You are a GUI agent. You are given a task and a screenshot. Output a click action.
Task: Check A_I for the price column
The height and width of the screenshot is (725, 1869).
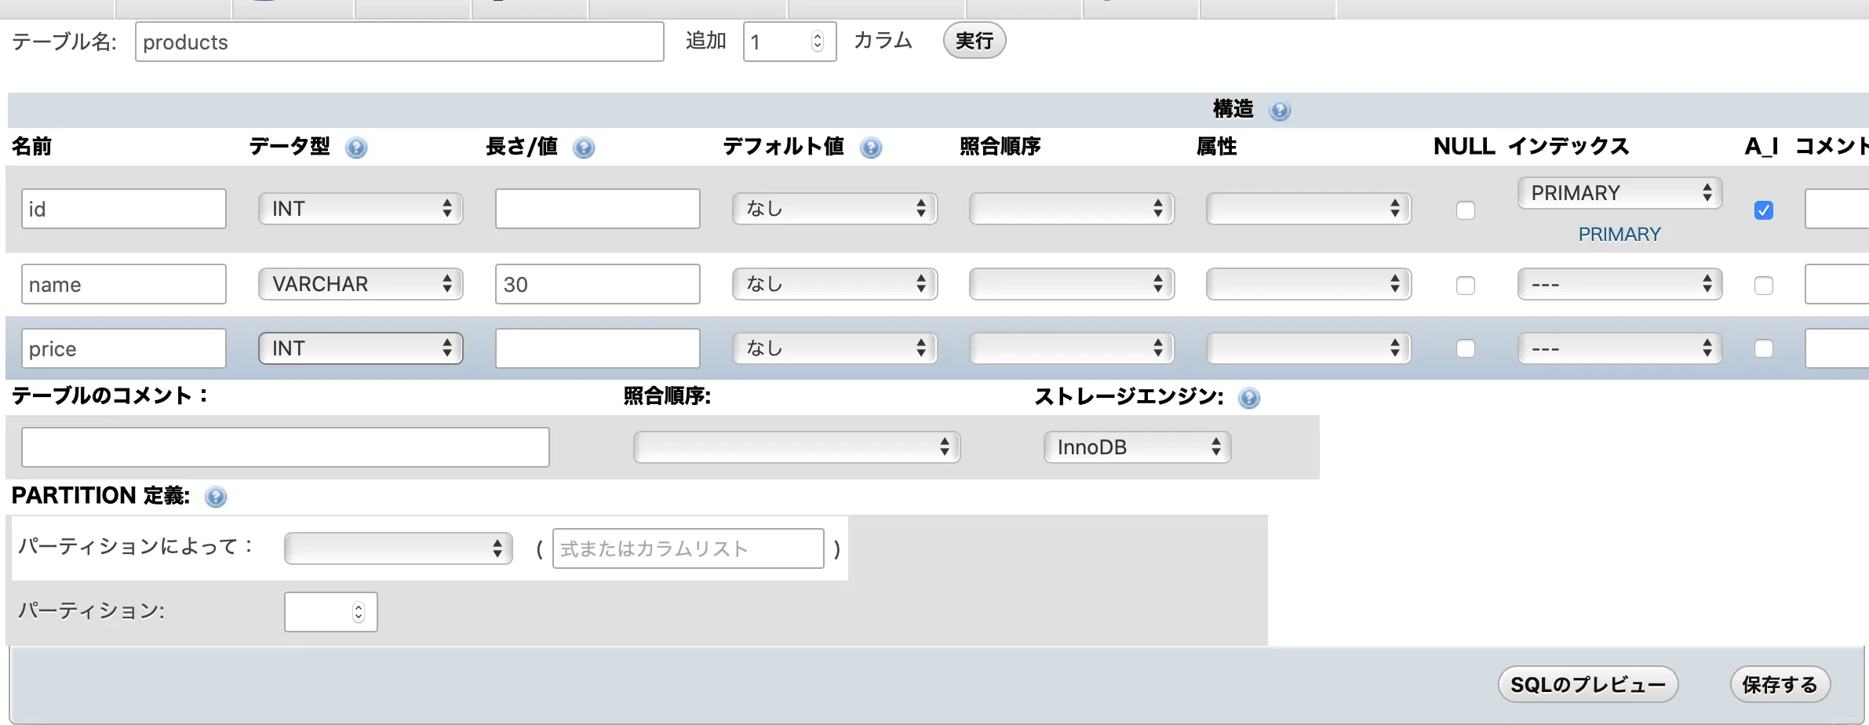[x=1765, y=348]
